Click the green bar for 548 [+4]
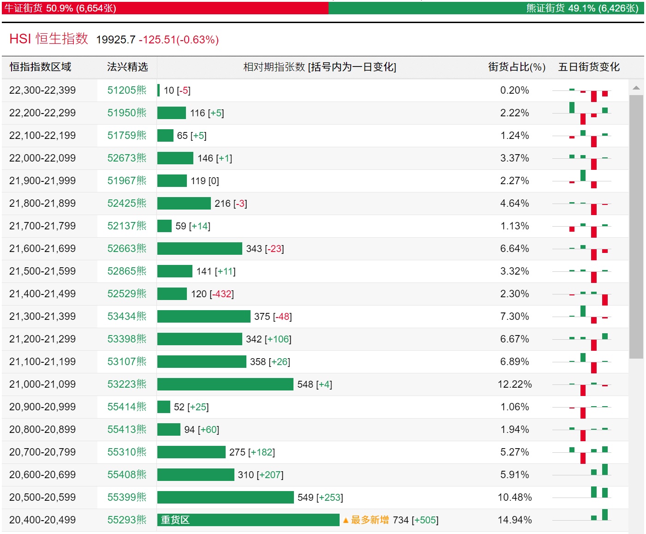This screenshot has height=534, width=646. (x=225, y=384)
